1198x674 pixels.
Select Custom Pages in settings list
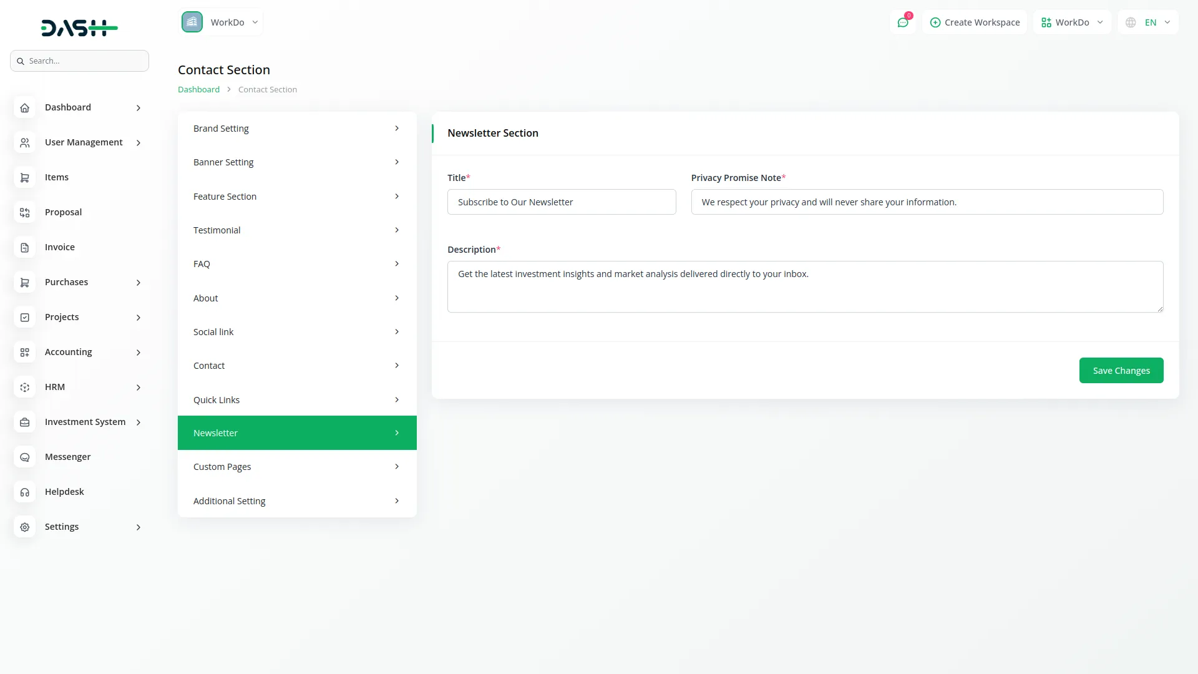click(296, 467)
